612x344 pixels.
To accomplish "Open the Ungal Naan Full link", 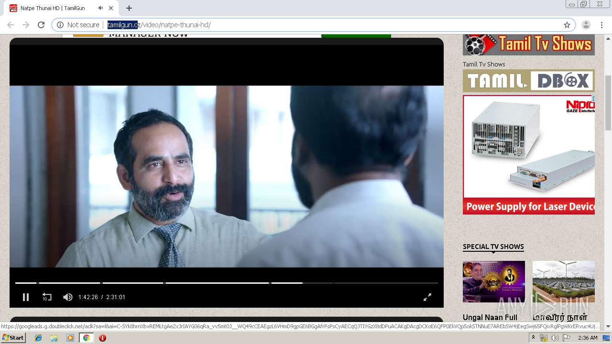I will tap(490, 317).
